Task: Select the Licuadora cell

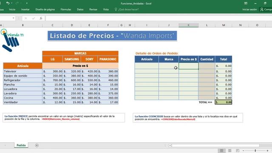Action: (x=23, y=89)
